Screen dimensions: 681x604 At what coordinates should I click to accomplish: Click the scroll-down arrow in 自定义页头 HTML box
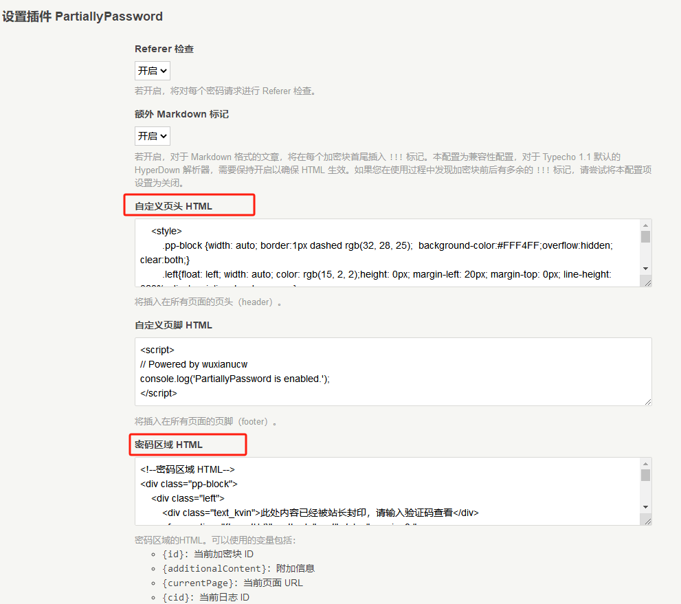[645, 268]
